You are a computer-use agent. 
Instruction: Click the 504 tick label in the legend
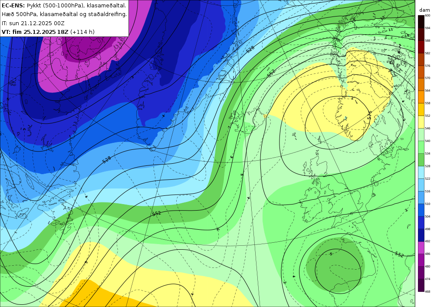pyautogui.click(x=427, y=217)
